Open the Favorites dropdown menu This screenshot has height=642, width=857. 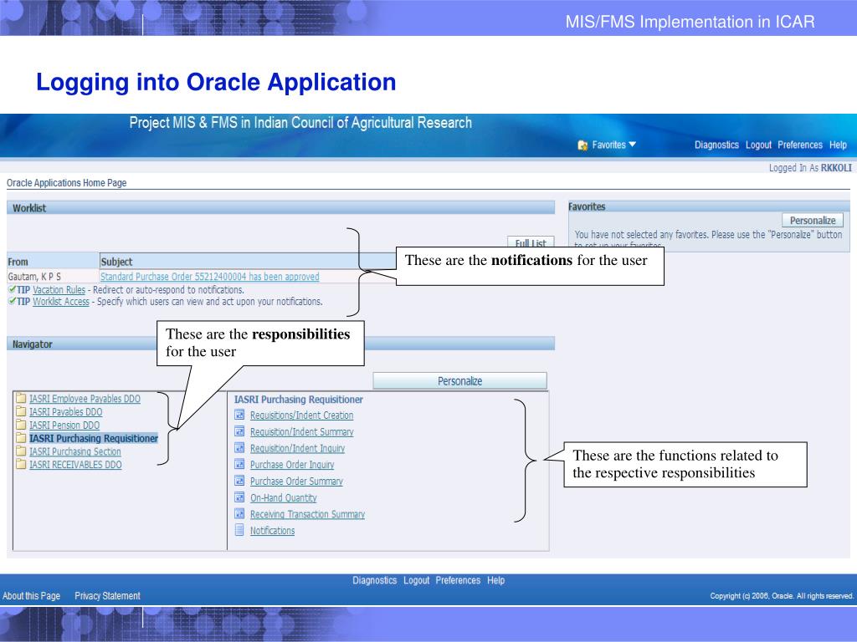click(614, 145)
